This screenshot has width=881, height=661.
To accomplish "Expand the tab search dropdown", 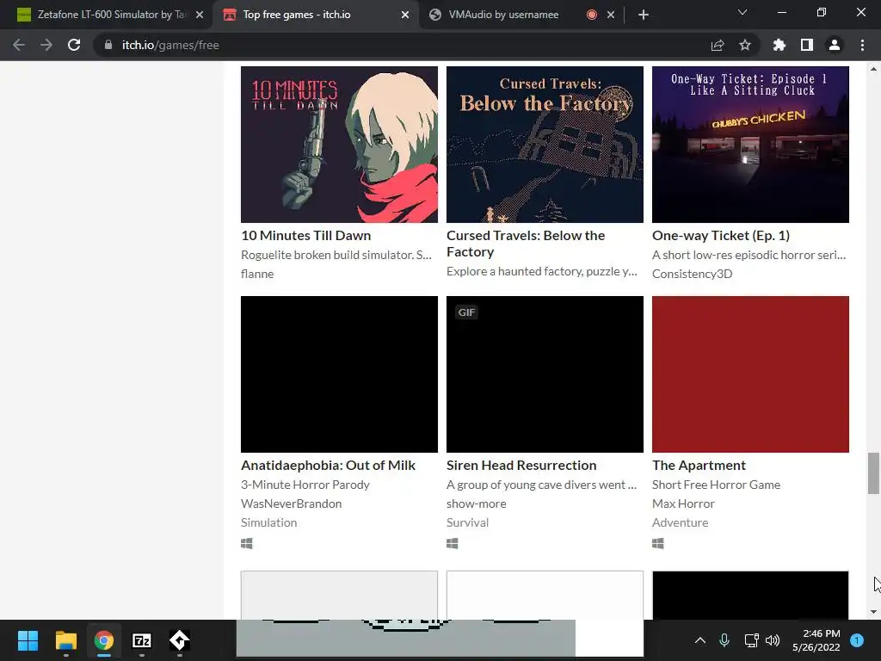I will coord(742,12).
